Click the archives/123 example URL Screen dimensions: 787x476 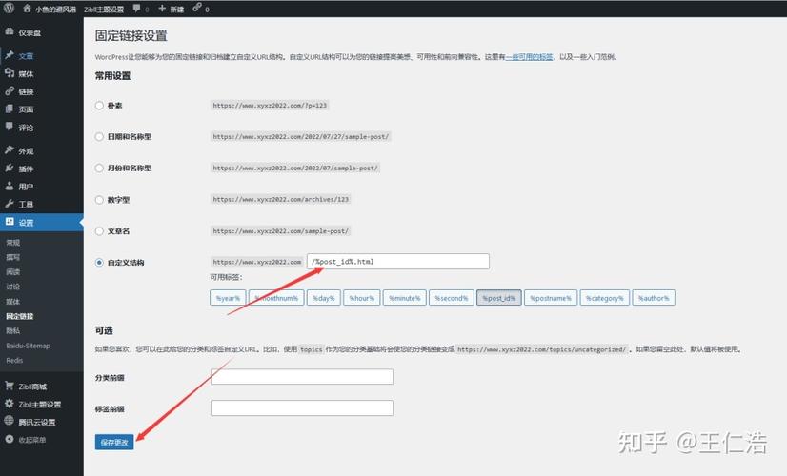280,199
